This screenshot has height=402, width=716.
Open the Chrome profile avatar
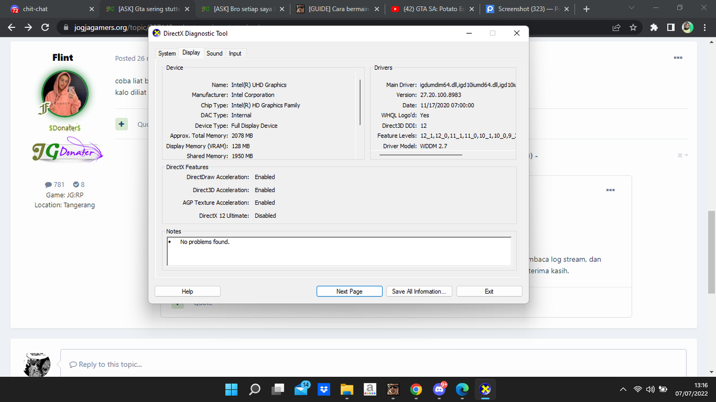tap(687, 27)
